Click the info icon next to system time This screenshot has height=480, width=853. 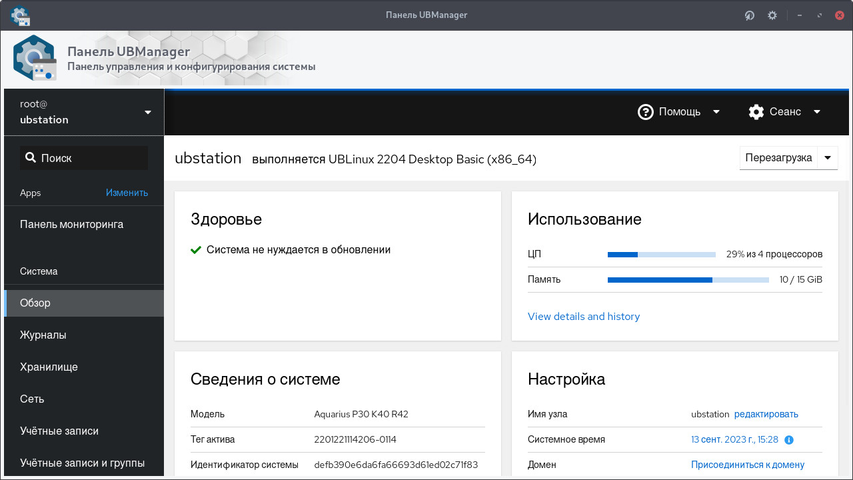click(789, 440)
